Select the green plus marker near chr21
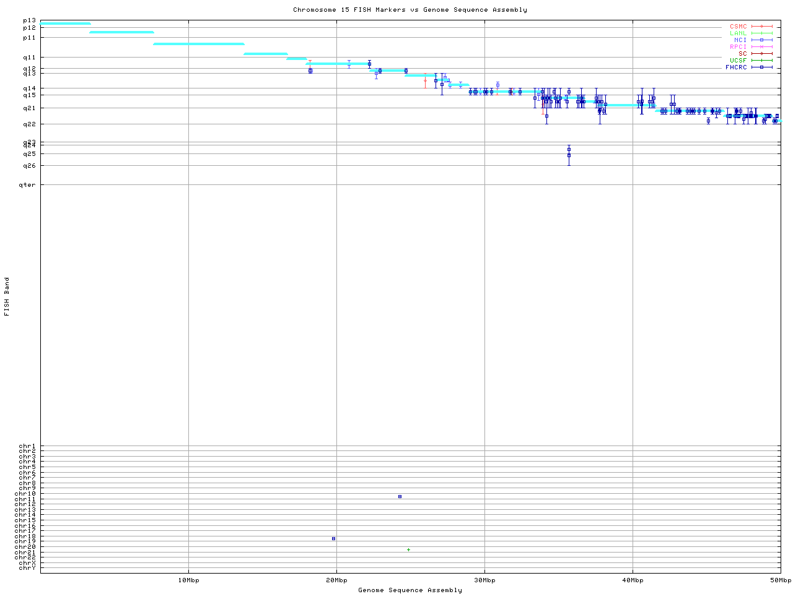 tap(408, 549)
